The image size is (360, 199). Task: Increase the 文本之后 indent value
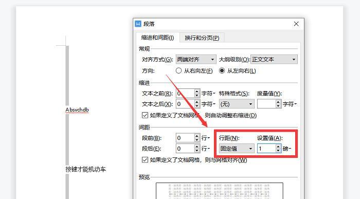(x=197, y=102)
